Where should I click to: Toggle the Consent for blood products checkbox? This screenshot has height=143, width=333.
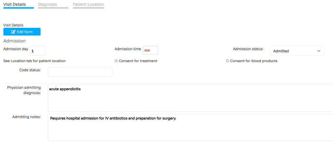(227, 61)
